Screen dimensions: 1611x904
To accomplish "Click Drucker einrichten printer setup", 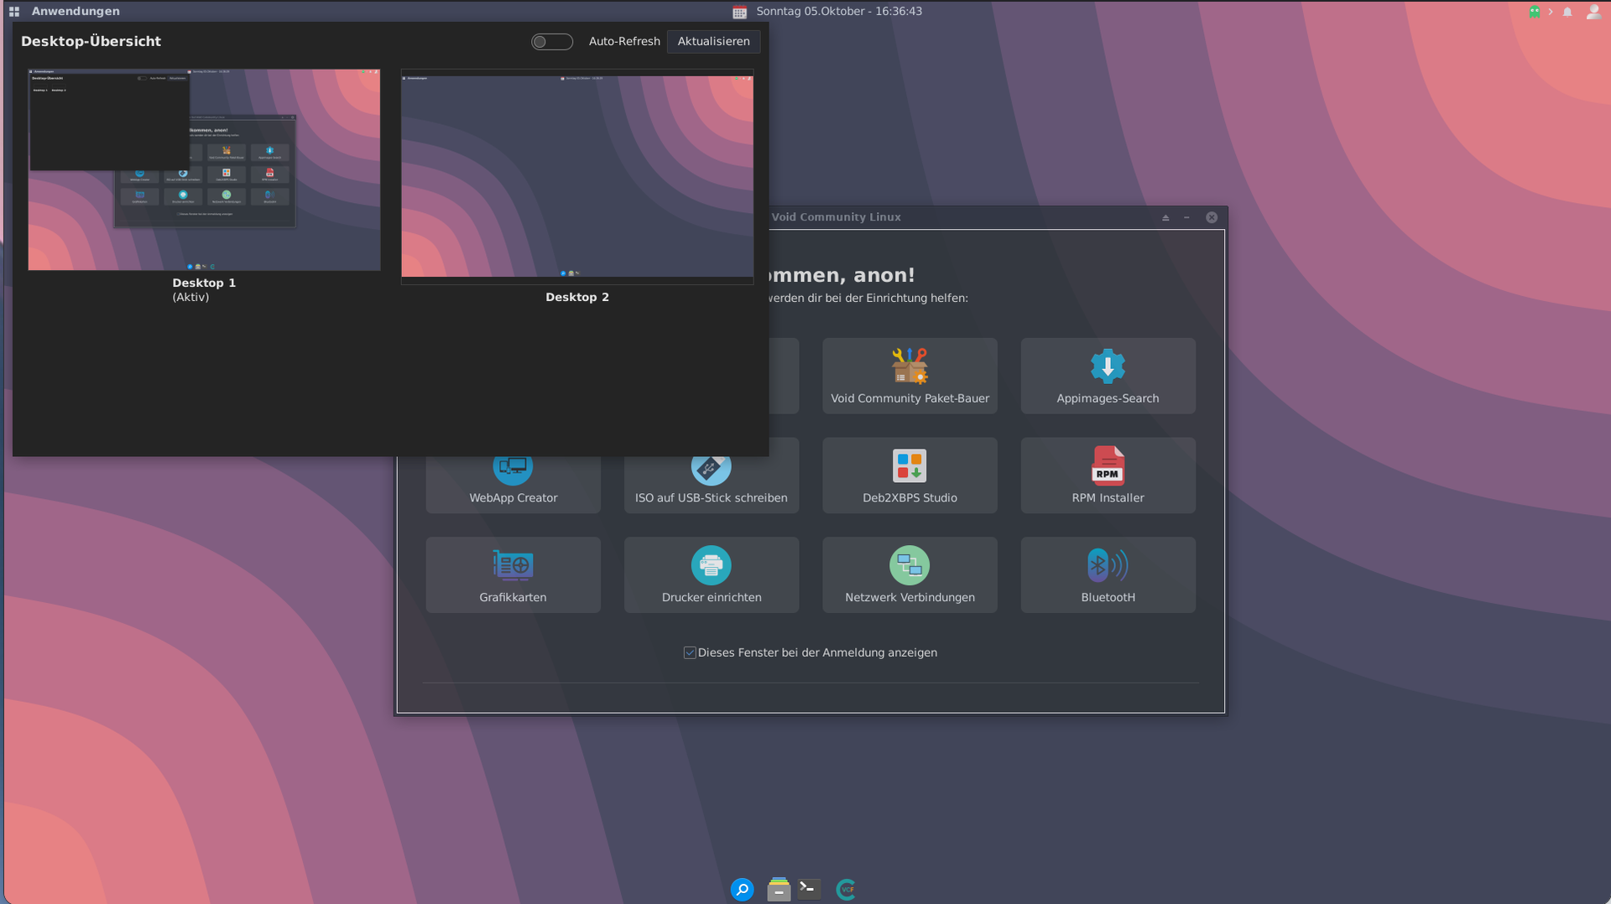I will pyautogui.click(x=711, y=575).
